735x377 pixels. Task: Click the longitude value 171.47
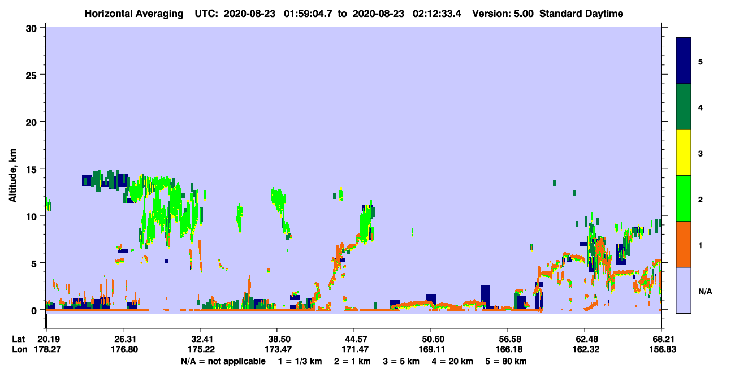coord(354,350)
